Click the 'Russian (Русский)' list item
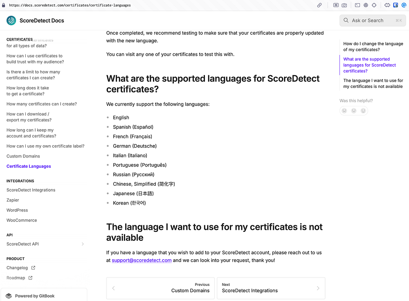Screen dimensions: 409x301 tap(134, 175)
